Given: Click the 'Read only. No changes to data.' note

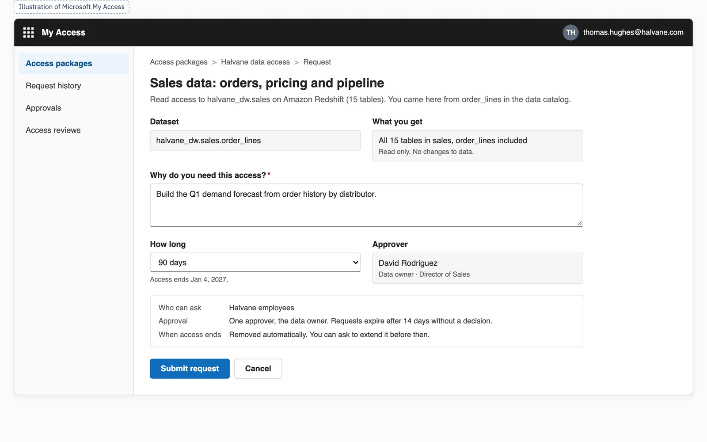Looking at the screenshot, I should (426, 152).
